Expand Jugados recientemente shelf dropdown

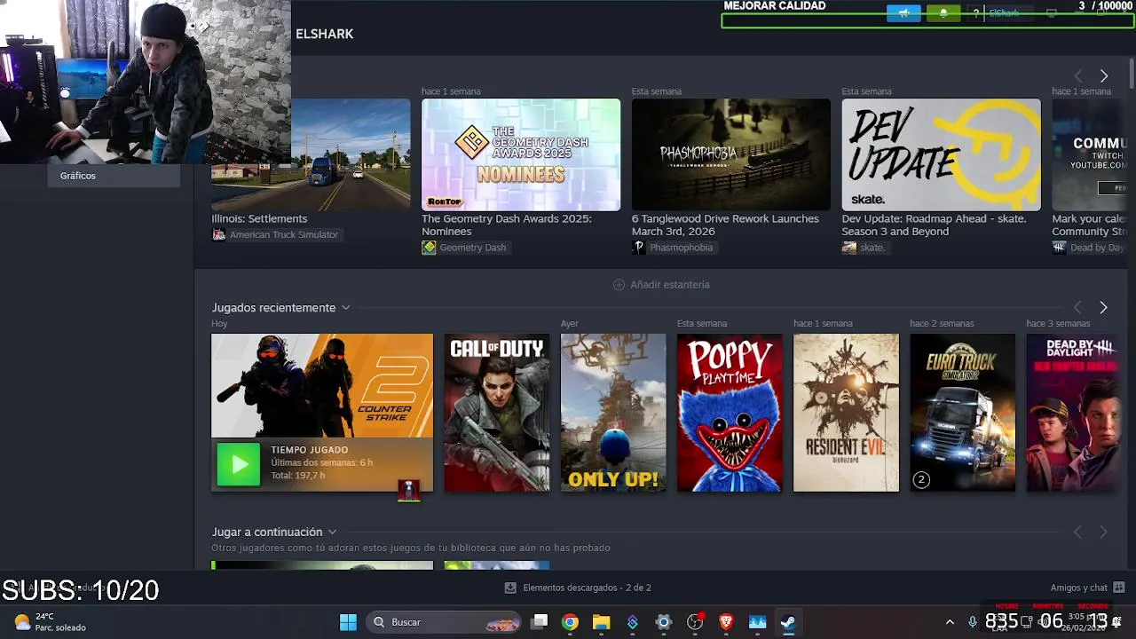[346, 308]
